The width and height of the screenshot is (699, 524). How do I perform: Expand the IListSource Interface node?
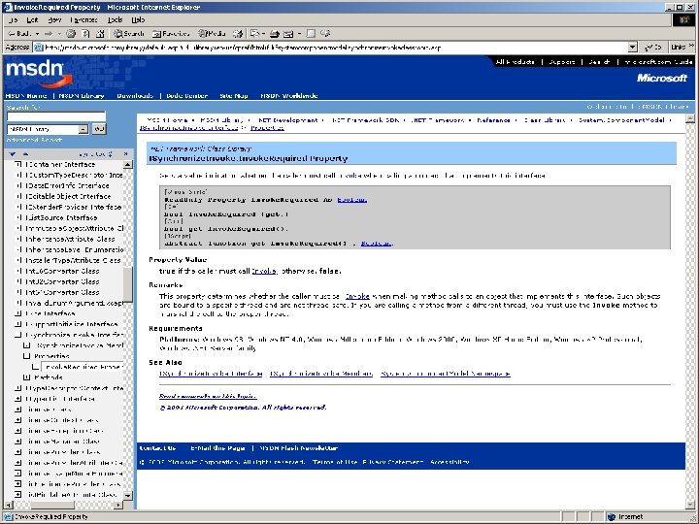(18, 218)
